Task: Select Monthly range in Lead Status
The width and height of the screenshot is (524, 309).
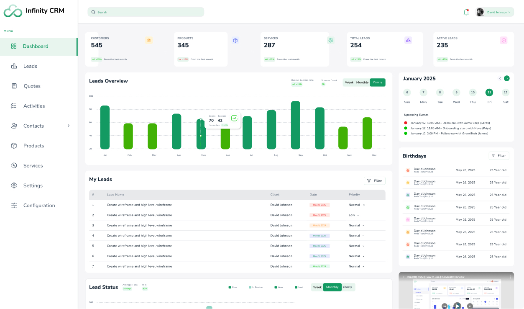Action: (x=332, y=287)
